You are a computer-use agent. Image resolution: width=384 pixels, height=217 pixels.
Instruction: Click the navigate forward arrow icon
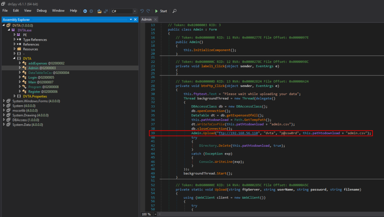point(91,11)
